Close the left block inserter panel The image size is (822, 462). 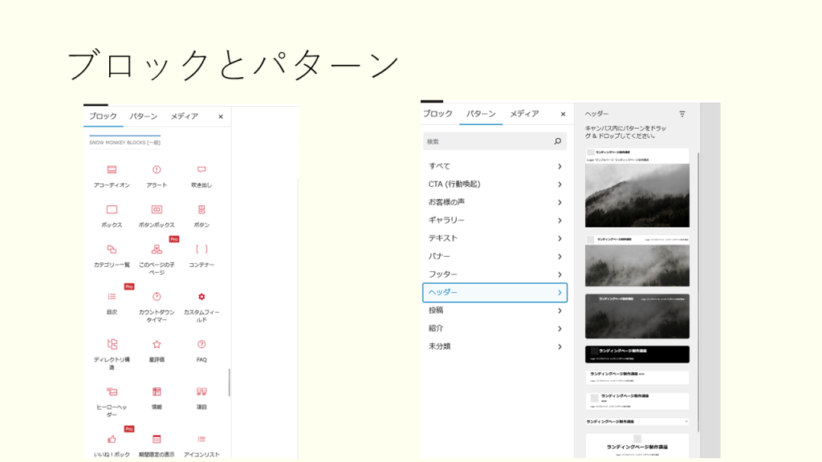pyautogui.click(x=221, y=116)
